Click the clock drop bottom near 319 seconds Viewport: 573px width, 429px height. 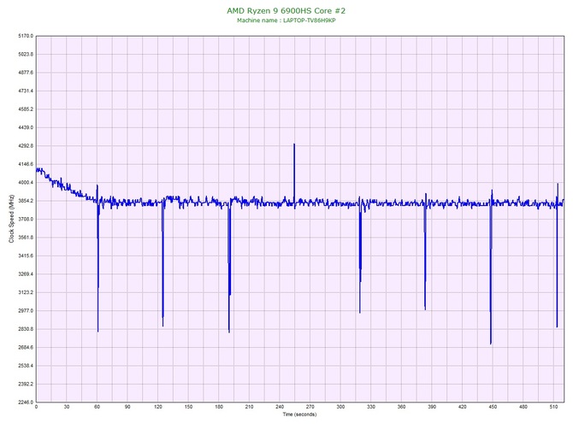click(360, 312)
